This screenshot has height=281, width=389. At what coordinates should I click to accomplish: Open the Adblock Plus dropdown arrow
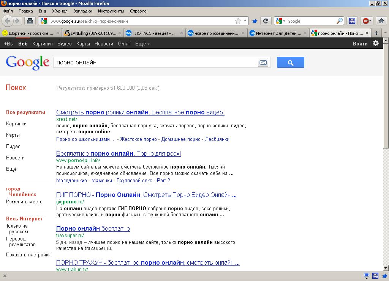point(370,21)
